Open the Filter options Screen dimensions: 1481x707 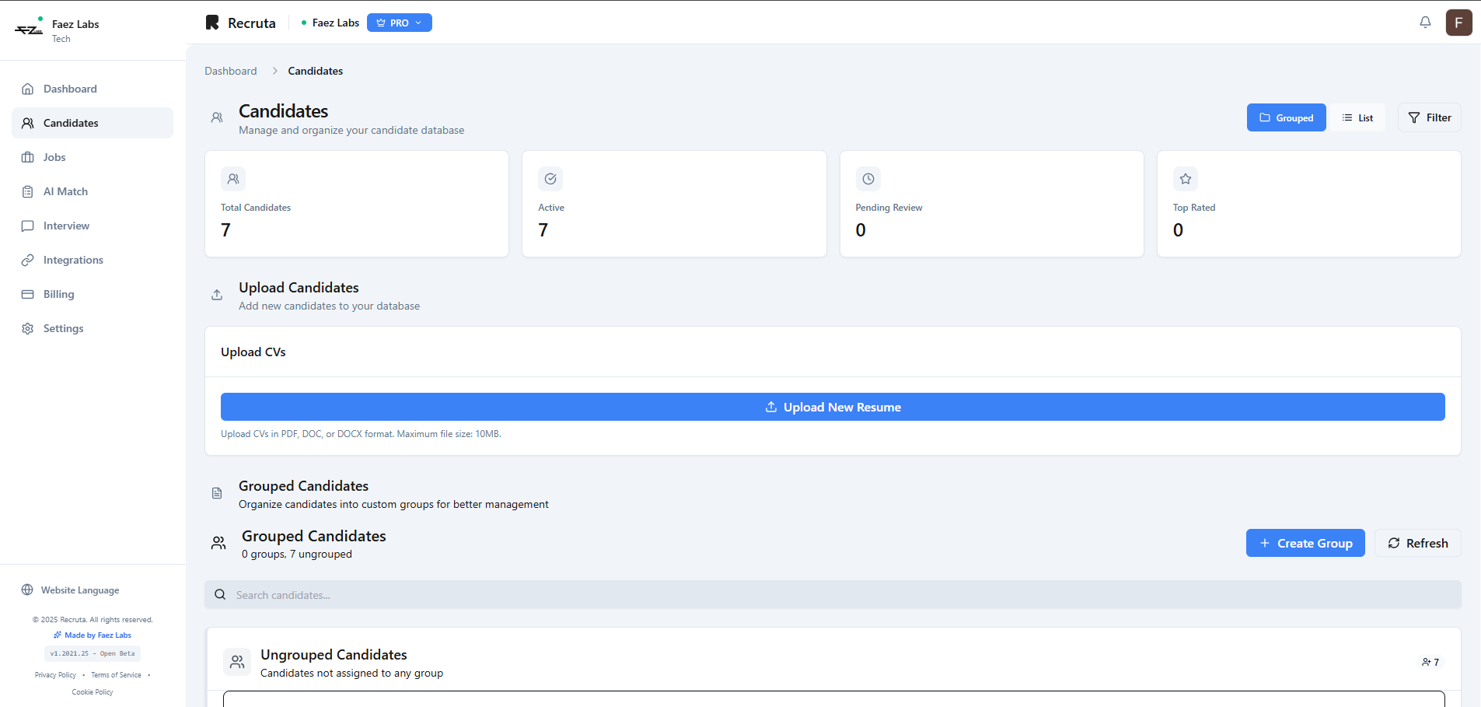[x=1429, y=117]
